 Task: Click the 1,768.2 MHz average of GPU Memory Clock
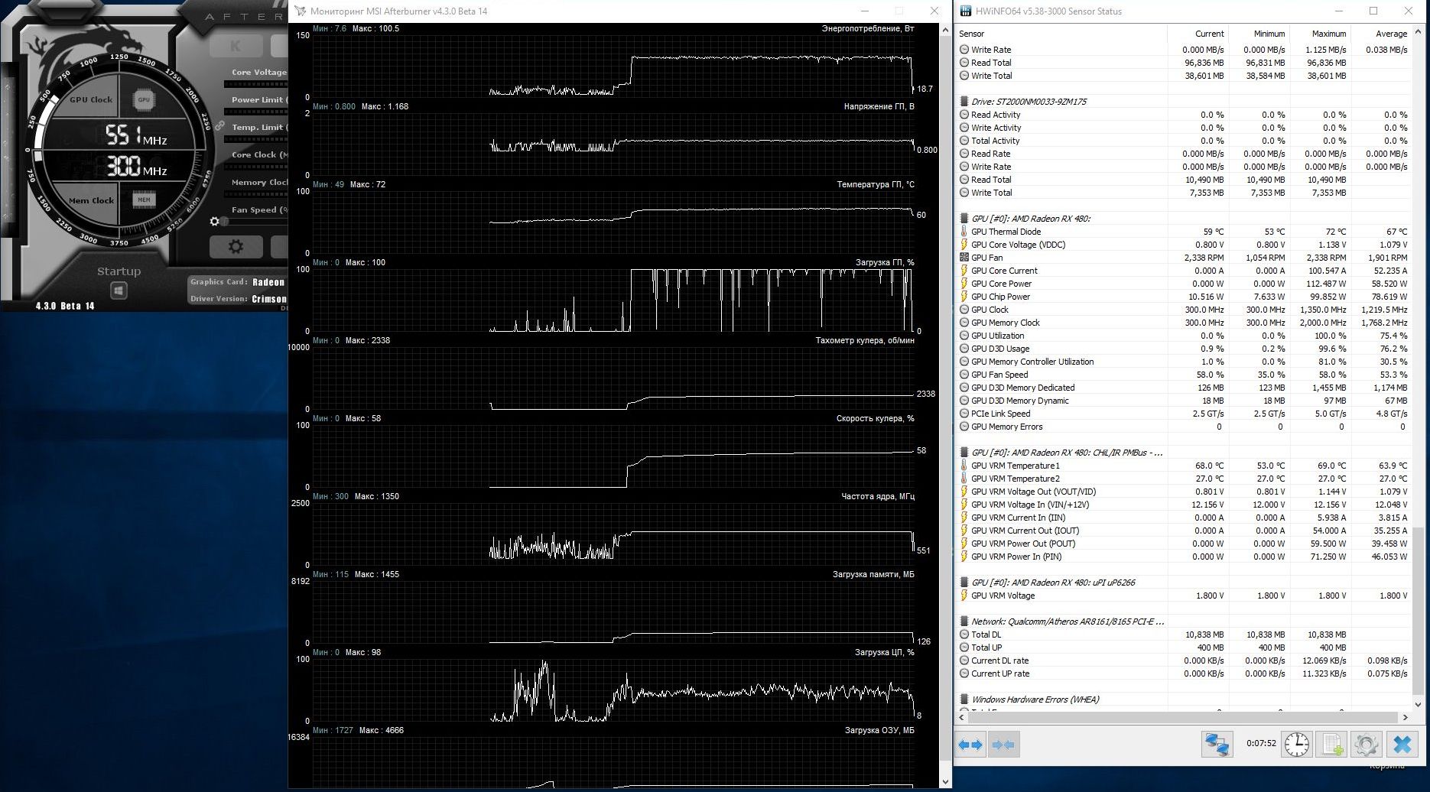[x=1383, y=323]
